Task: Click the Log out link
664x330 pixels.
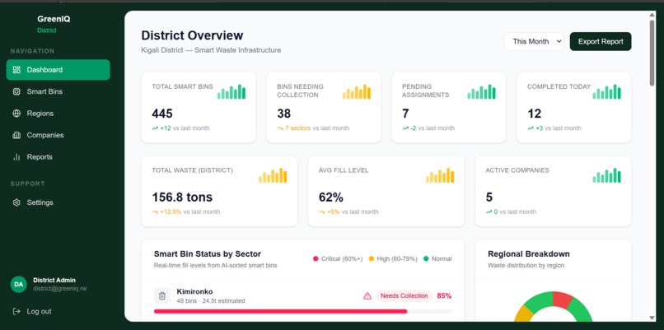Action: click(39, 311)
